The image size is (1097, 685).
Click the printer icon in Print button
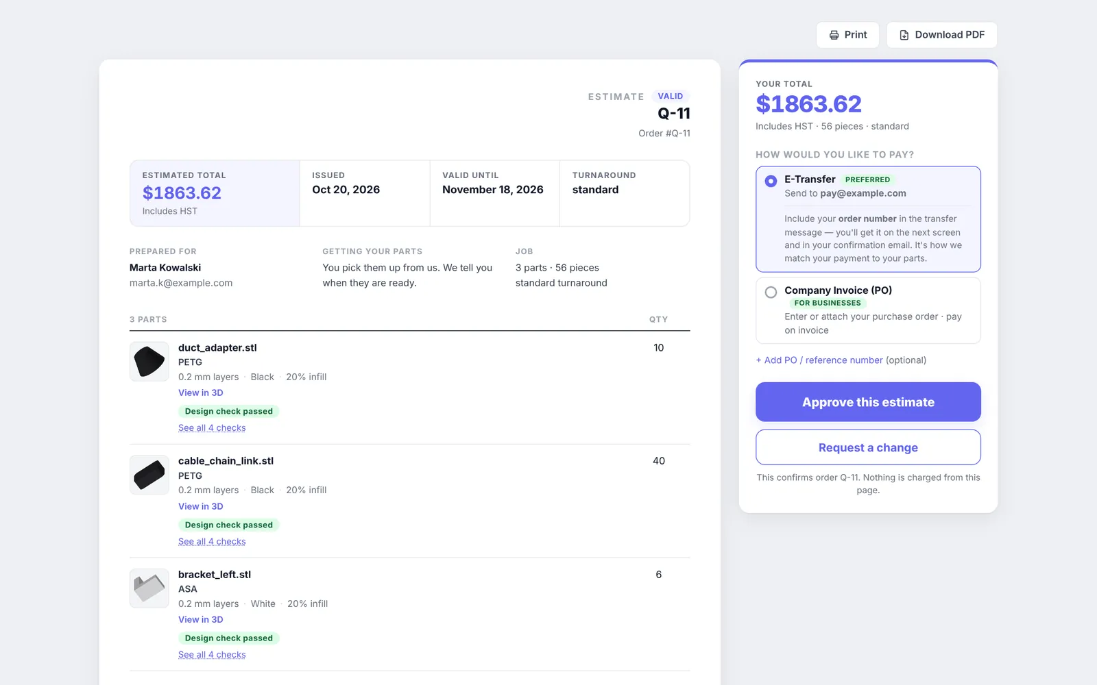tap(834, 35)
